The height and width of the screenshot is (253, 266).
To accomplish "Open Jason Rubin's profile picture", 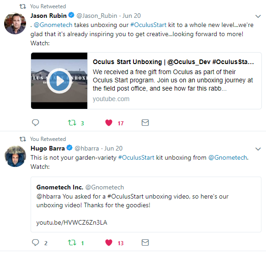I will (x=15, y=23).
